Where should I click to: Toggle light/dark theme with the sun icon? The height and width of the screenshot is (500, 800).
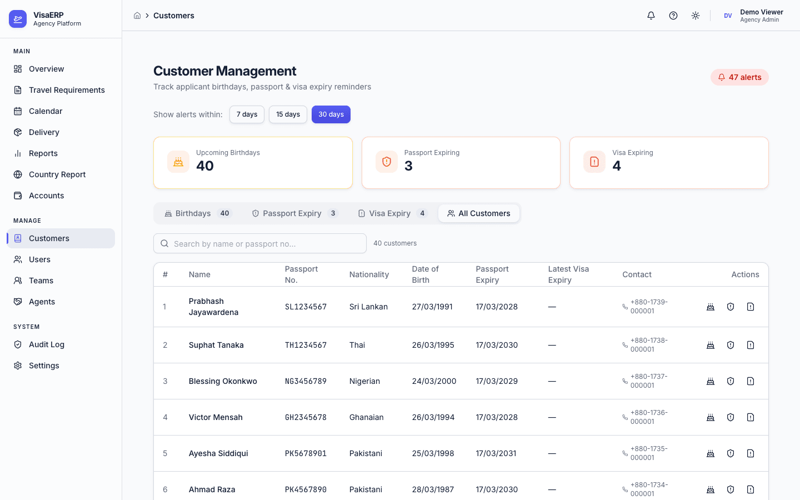695,16
